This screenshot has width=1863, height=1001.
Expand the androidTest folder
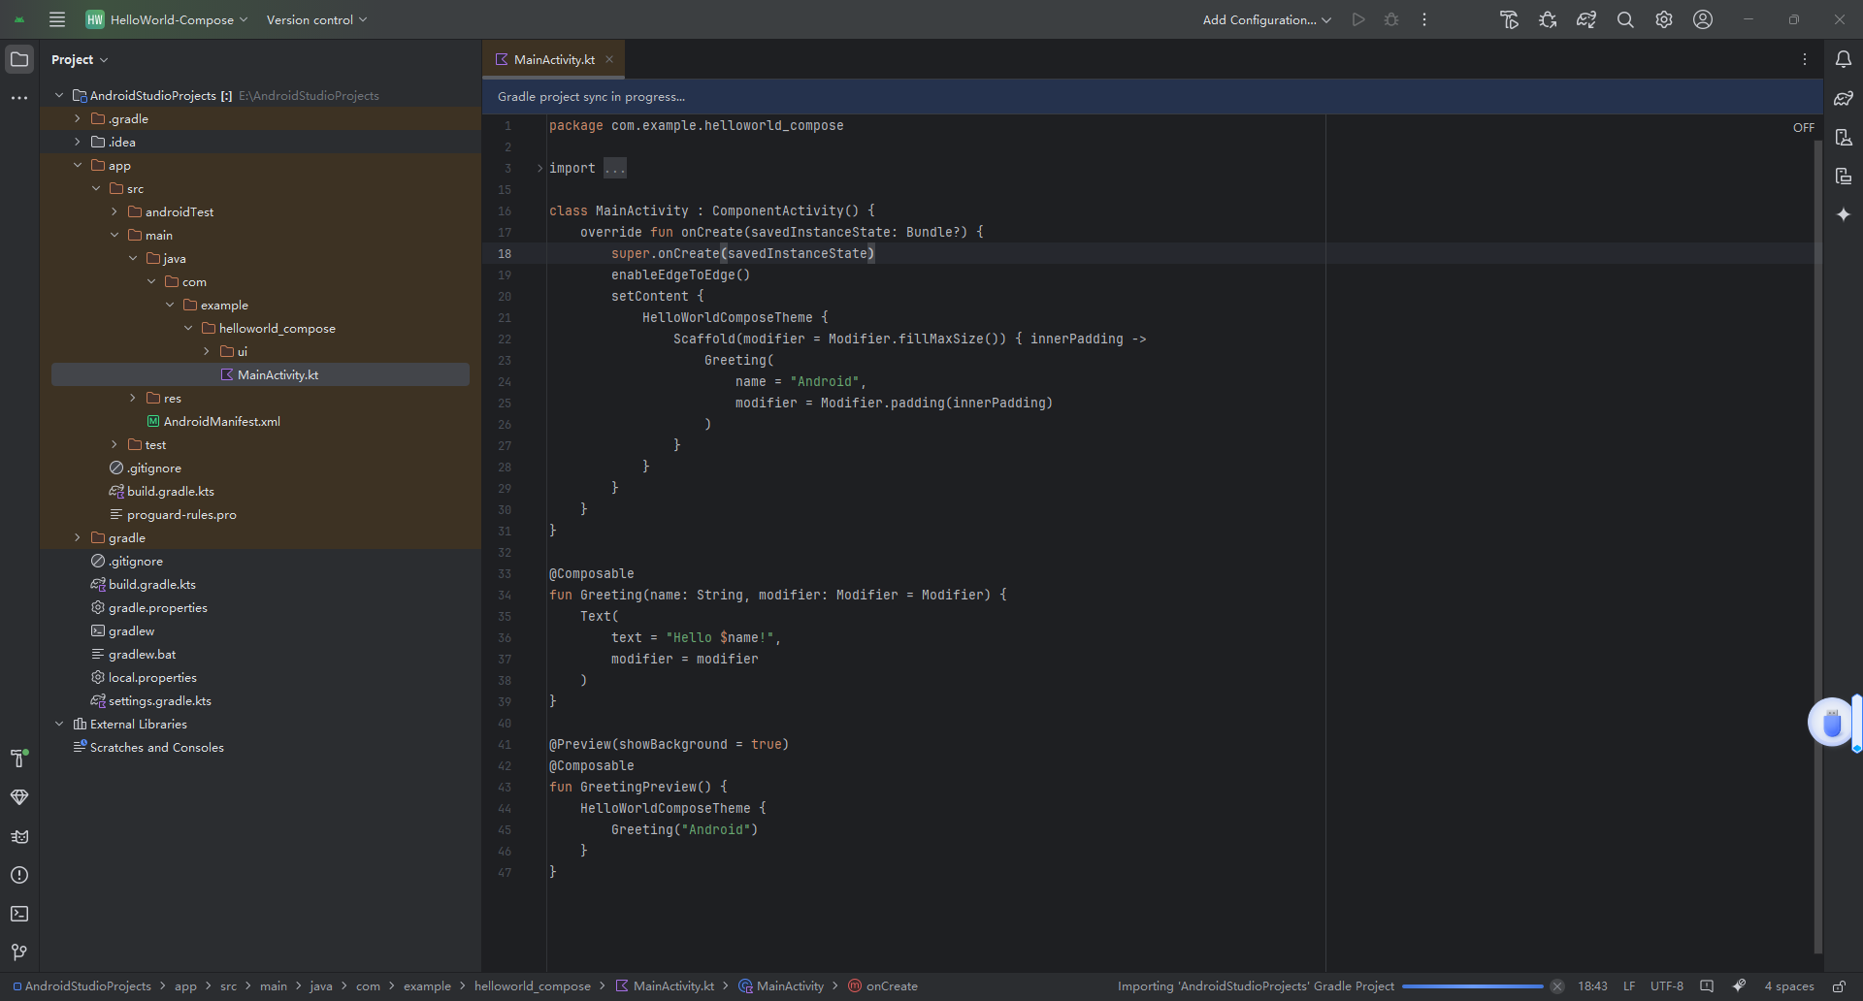(114, 211)
